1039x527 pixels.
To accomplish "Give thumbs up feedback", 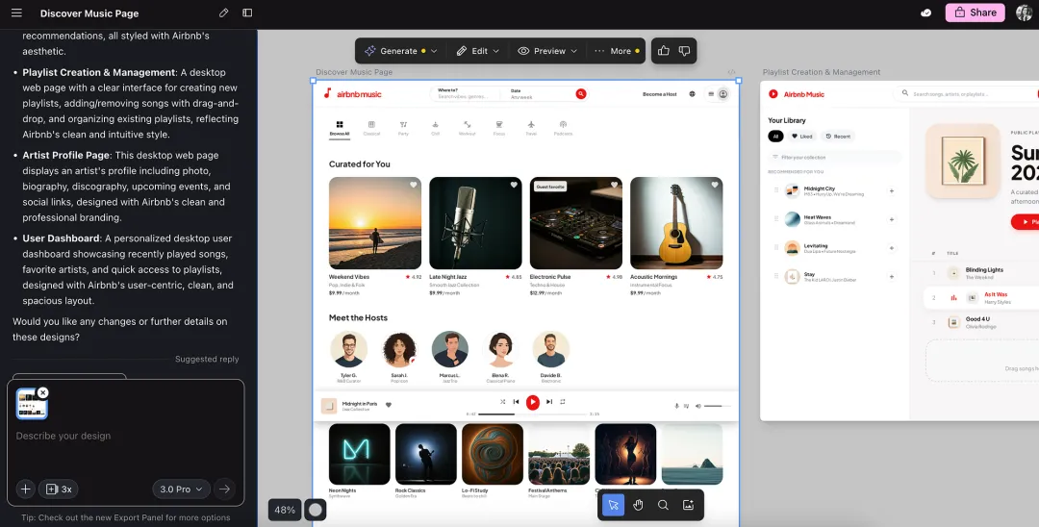I will 663,51.
